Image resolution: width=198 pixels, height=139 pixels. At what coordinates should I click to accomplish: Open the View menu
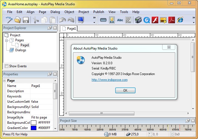pos(112,12)
